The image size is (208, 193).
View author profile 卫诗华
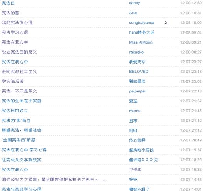135,170
